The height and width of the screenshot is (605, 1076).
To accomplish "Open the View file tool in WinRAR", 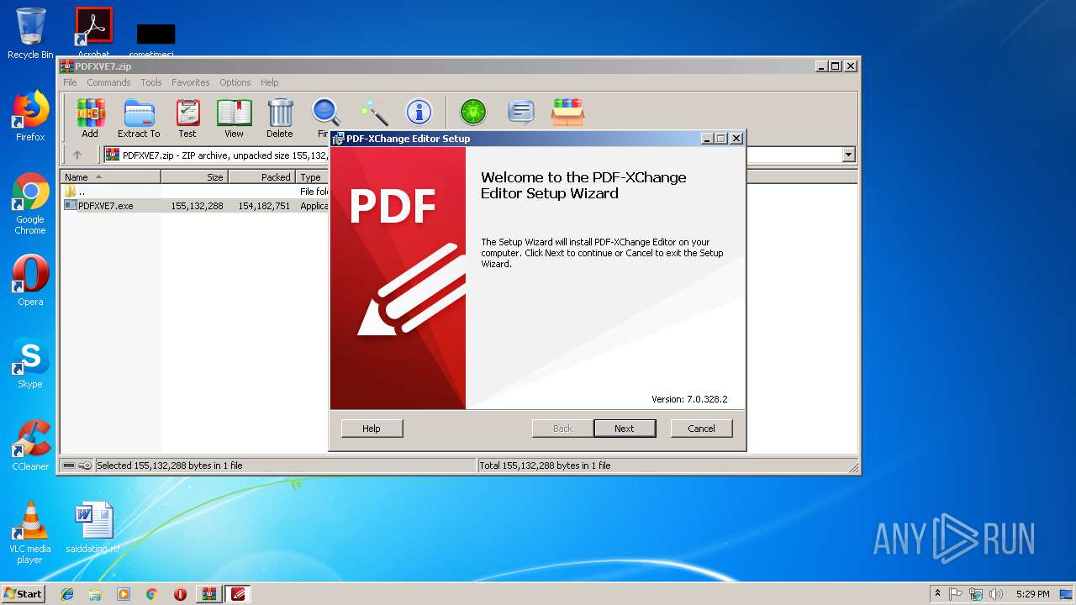I will click(x=234, y=118).
